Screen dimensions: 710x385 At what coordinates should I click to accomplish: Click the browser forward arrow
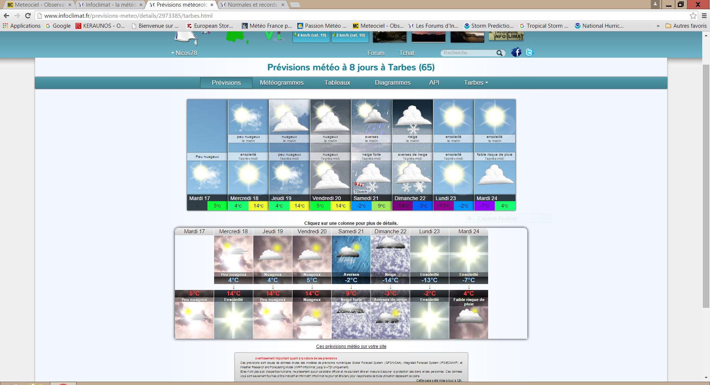17,16
